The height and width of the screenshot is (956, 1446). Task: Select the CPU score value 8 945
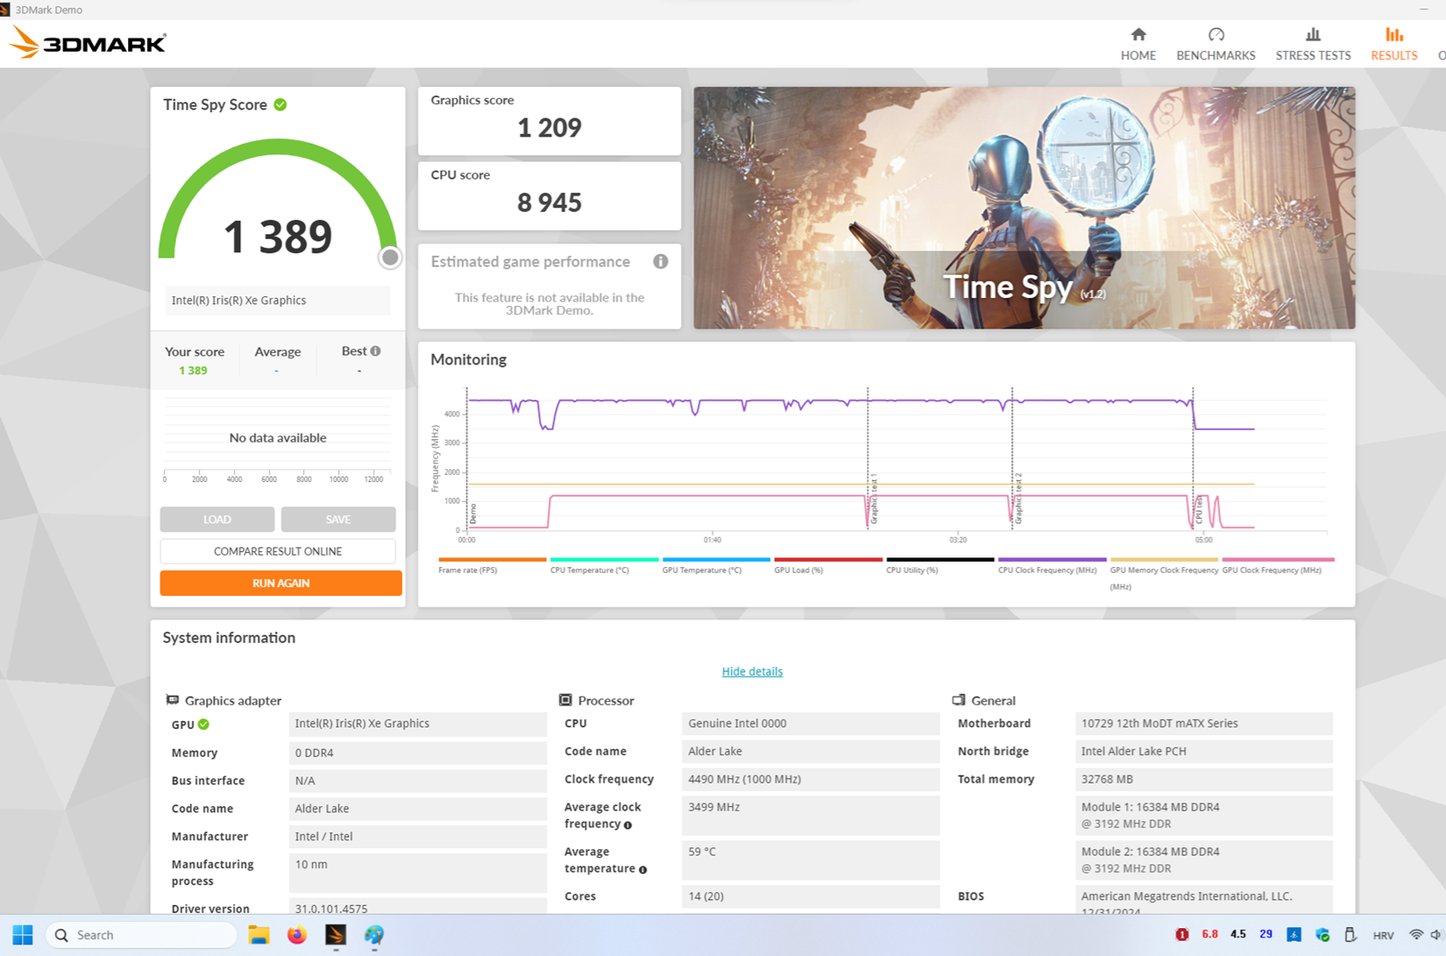click(x=549, y=202)
